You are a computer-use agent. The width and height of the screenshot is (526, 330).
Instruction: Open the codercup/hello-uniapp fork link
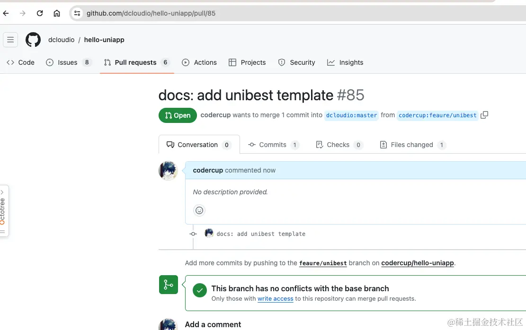point(417,263)
